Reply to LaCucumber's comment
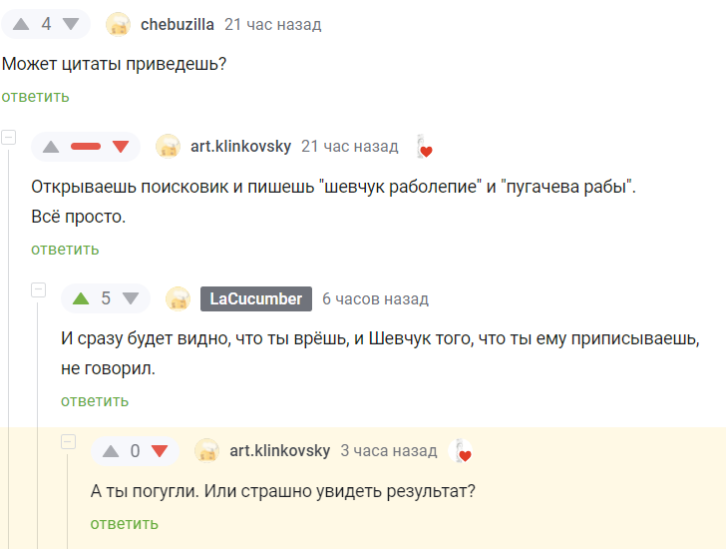 click(95, 401)
